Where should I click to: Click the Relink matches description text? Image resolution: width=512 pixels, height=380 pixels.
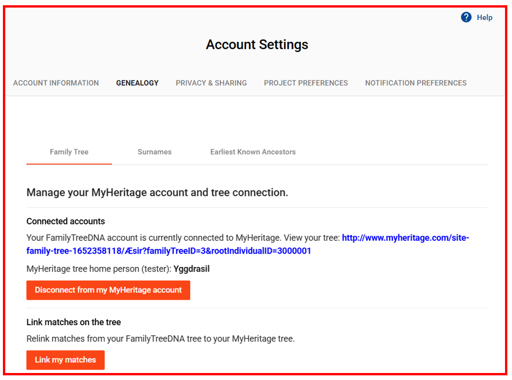[160, 339]
